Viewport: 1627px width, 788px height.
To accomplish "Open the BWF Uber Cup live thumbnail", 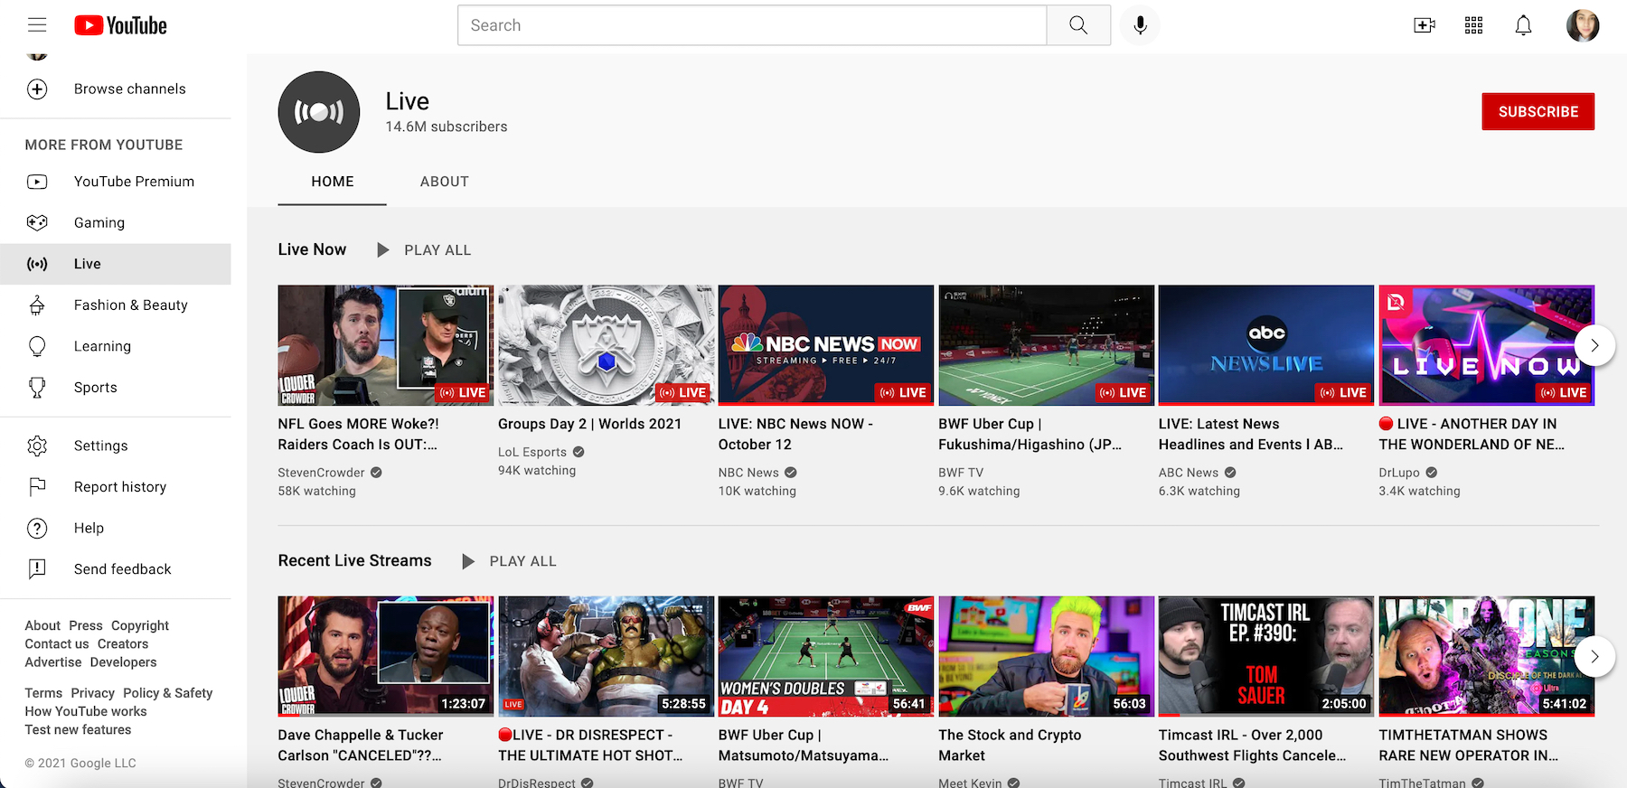I will coord(1046,345).
